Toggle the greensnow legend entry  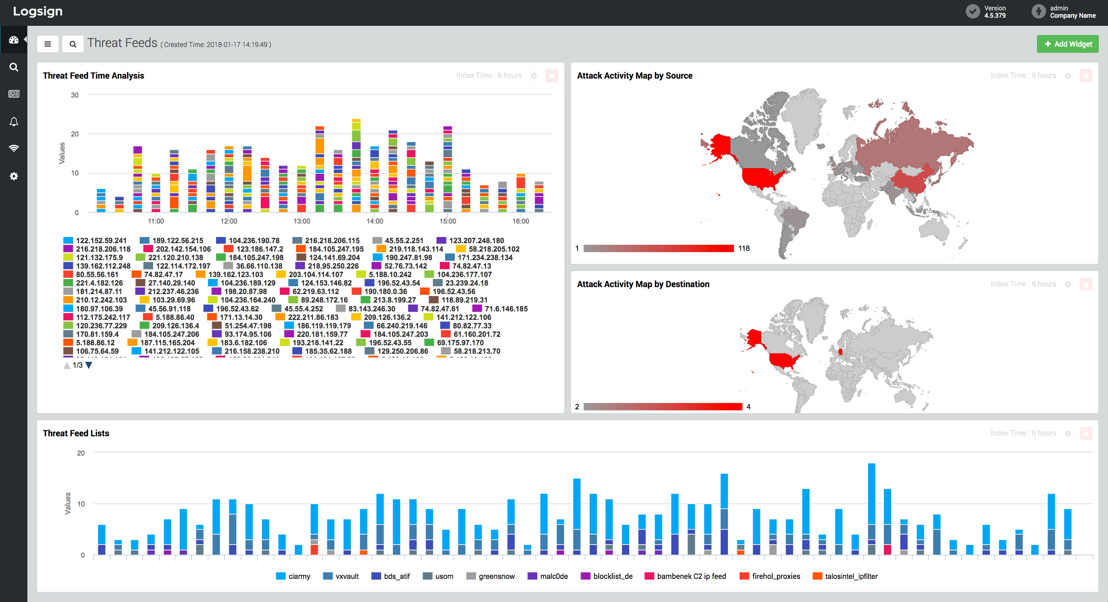490,576
